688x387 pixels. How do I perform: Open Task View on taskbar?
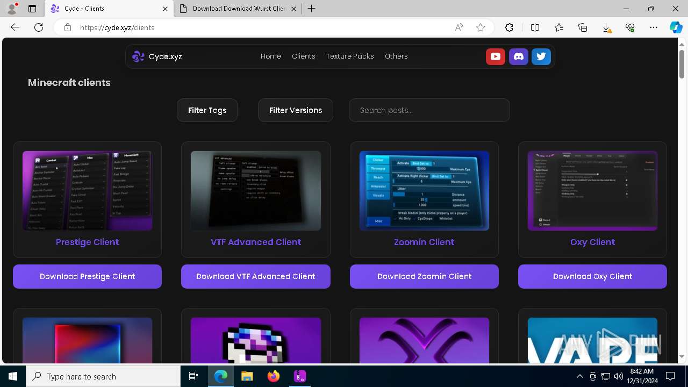pos(193,376)
